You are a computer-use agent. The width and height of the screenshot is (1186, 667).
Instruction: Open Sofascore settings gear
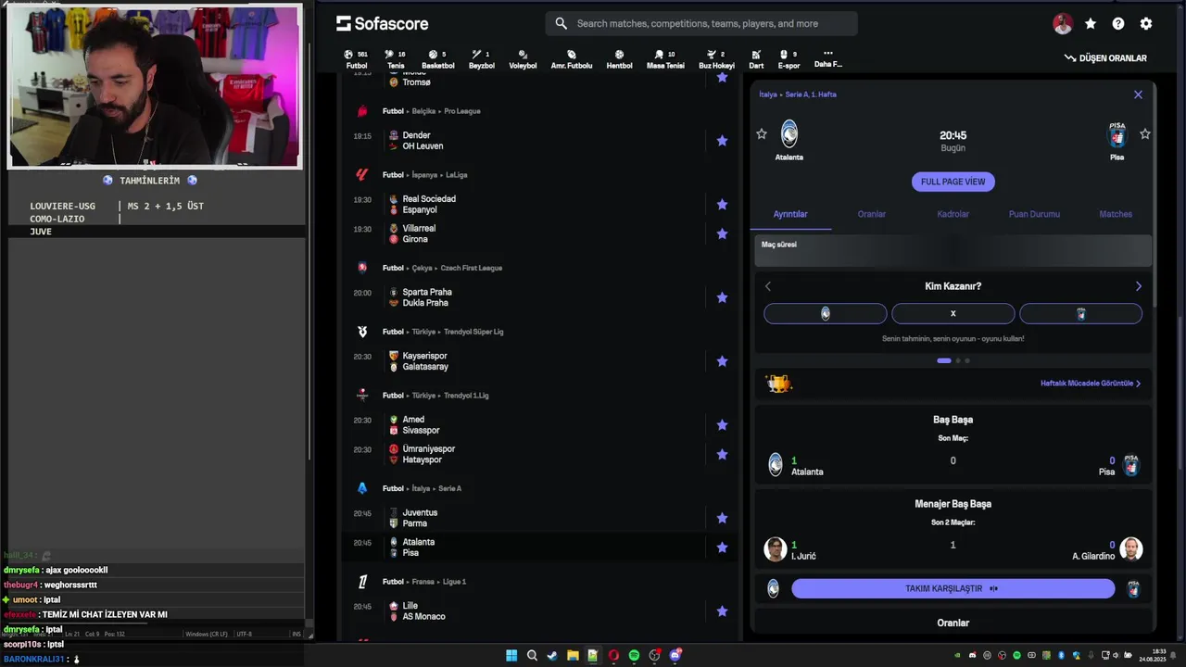coord(1146,24)
